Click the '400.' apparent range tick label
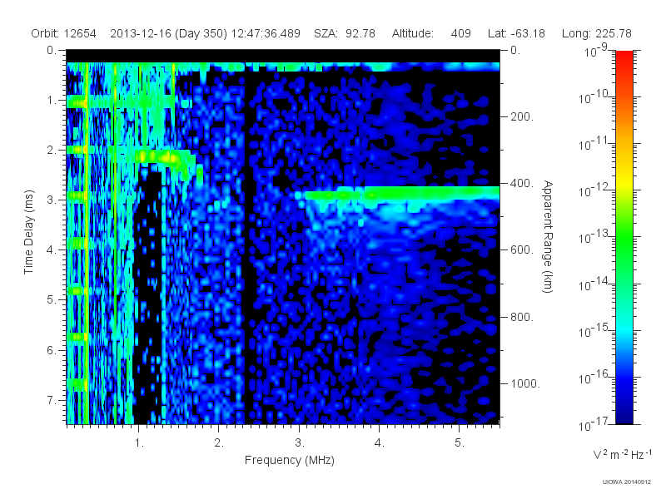 522,183
